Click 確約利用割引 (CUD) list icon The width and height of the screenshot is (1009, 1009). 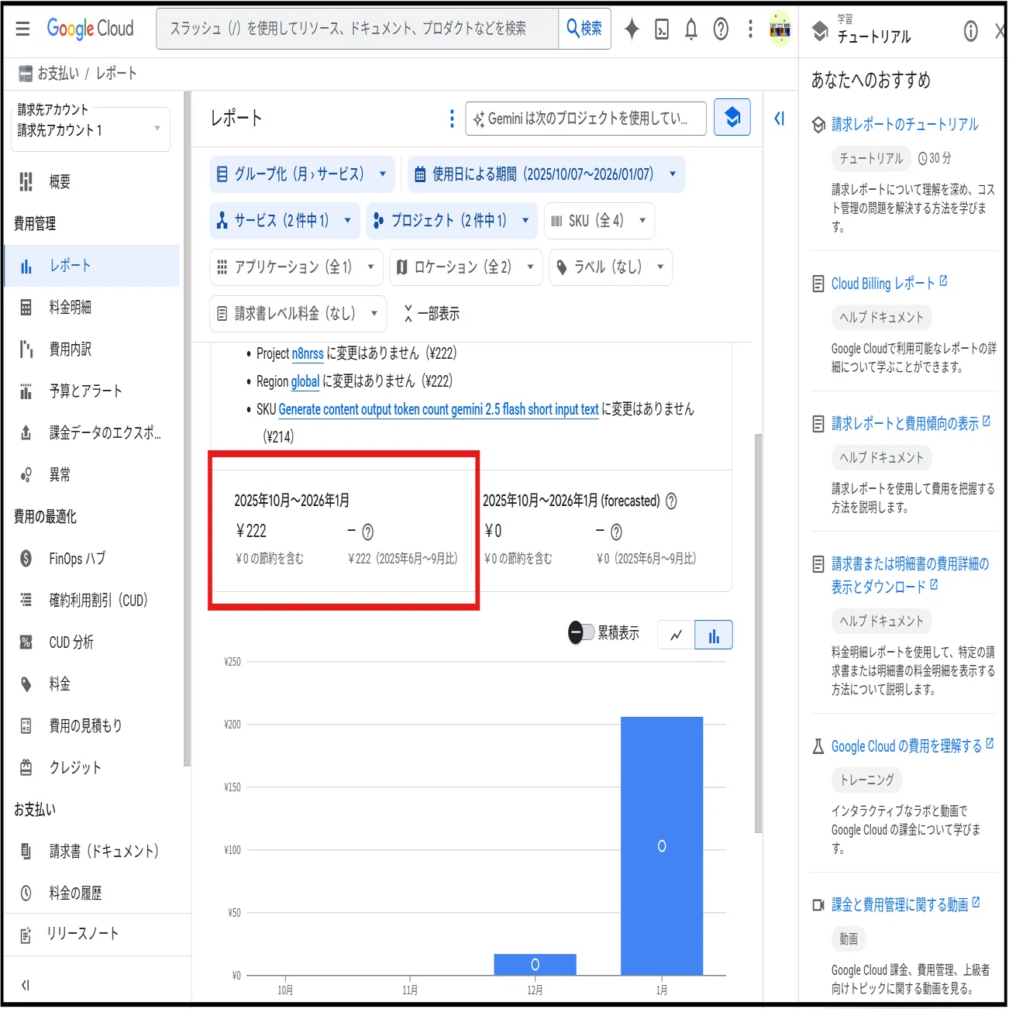pos(26,600)
